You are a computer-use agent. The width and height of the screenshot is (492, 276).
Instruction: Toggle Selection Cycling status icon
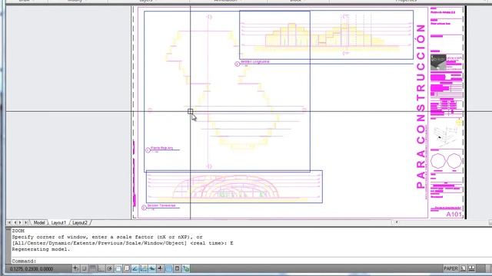[x=186, y=268]
